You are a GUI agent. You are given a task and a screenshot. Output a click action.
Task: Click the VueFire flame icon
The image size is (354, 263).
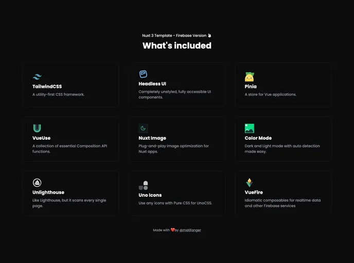249,182
